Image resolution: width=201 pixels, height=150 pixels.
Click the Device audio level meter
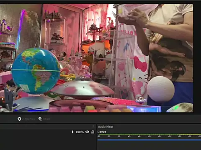(149, 135)
